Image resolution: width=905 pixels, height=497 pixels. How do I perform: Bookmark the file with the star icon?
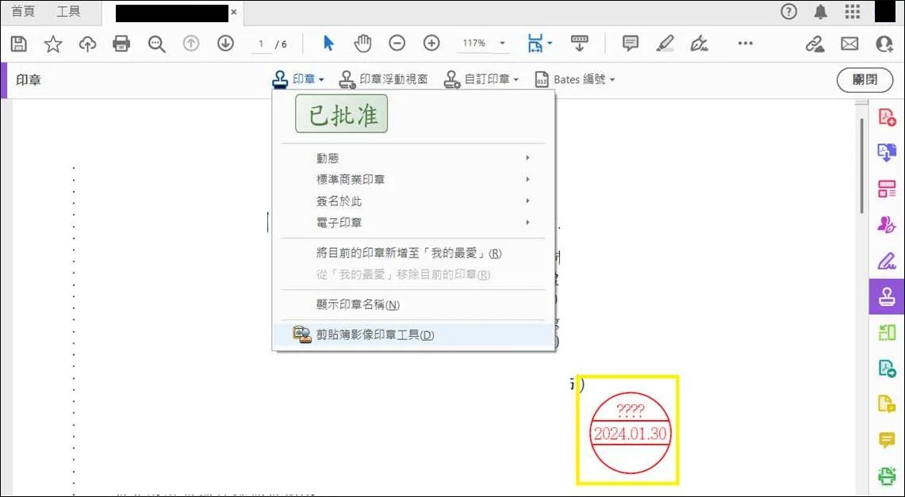[53, 44]
